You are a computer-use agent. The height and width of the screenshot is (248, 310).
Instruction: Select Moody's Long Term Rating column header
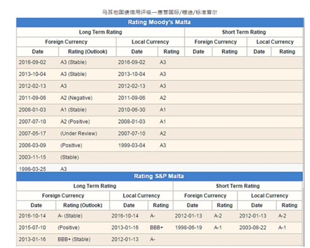100,32
